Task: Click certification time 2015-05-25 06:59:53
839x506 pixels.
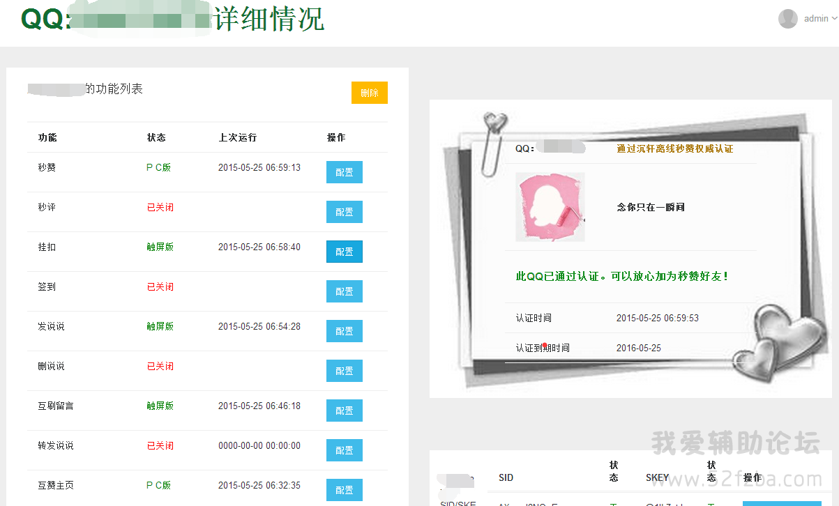Action: 658,318
